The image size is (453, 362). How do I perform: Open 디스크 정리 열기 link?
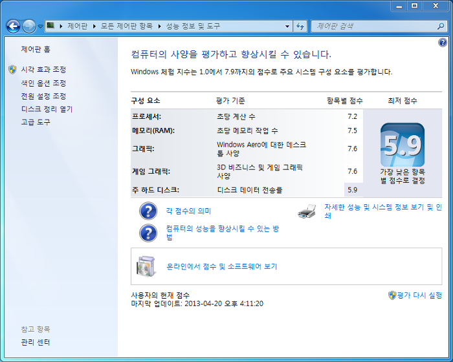click(x=47, y=109)
